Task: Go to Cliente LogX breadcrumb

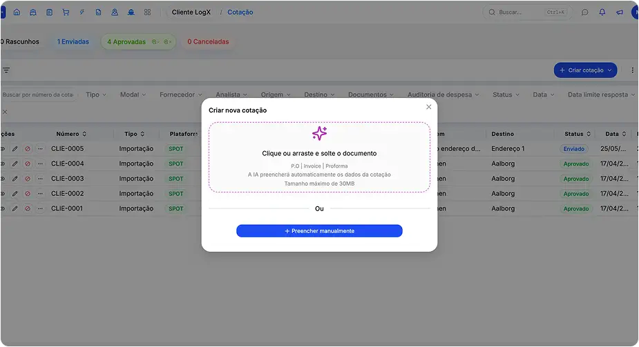Action: click(x=191, y=12)
